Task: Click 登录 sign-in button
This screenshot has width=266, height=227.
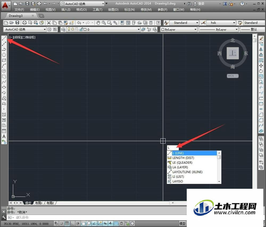Action: tap(201, 3)
